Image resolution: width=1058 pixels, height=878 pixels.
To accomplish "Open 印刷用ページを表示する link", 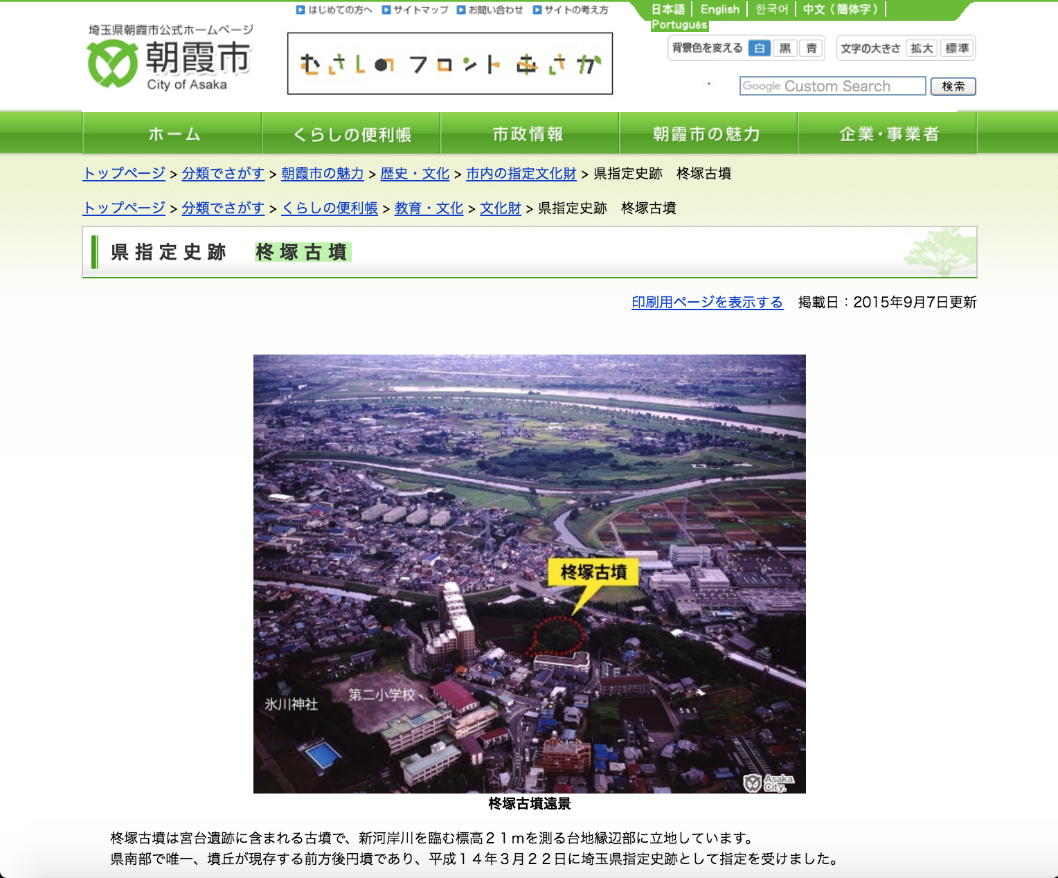I will pyautogui.click(x=707, y=302).
